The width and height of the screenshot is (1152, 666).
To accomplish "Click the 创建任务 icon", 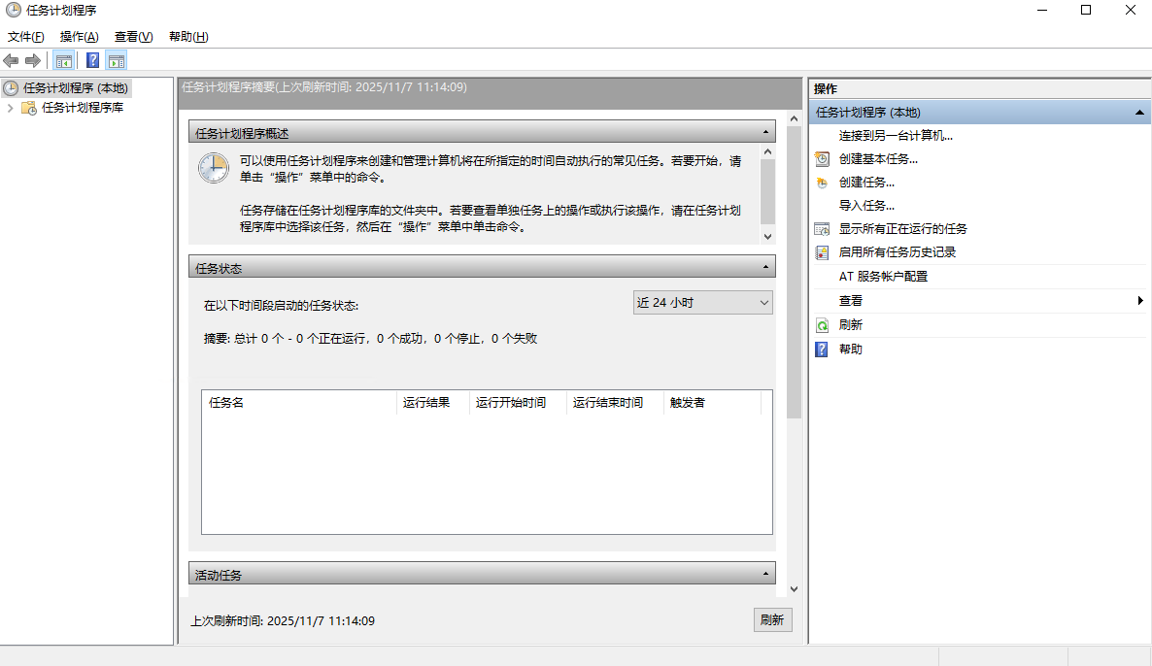I will [x=822, y=183].
